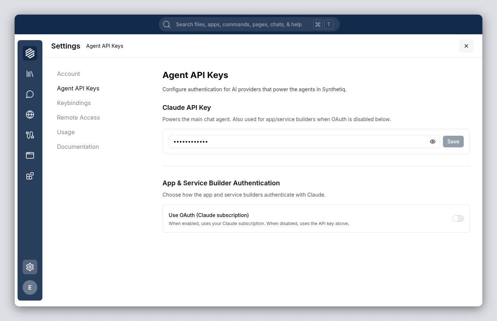The height and width of the screenshot is (321, 497).
Task: Open Remote Access settings section
Action: click(x=78, y=117)
